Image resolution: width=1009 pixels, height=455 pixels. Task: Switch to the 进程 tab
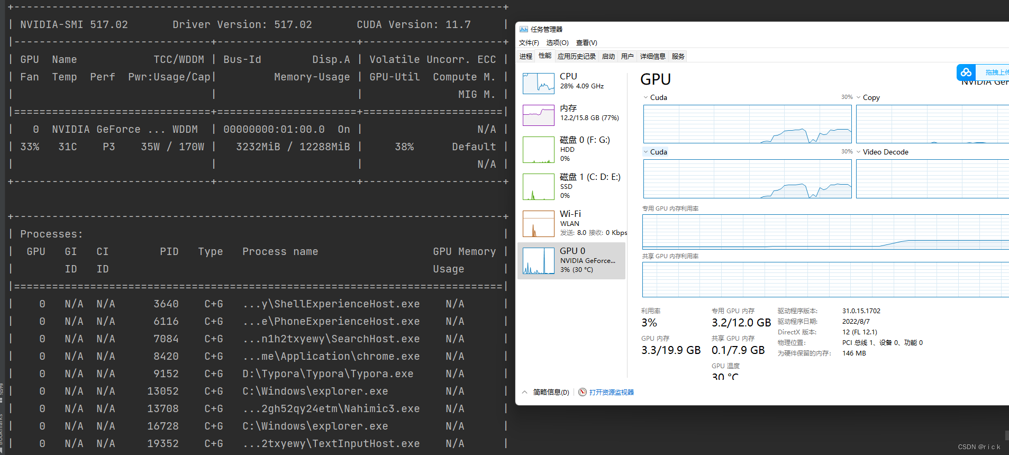click(526, 57)
